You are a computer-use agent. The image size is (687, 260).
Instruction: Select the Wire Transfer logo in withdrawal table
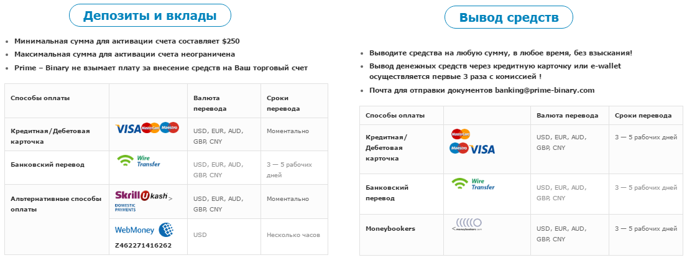473,183
